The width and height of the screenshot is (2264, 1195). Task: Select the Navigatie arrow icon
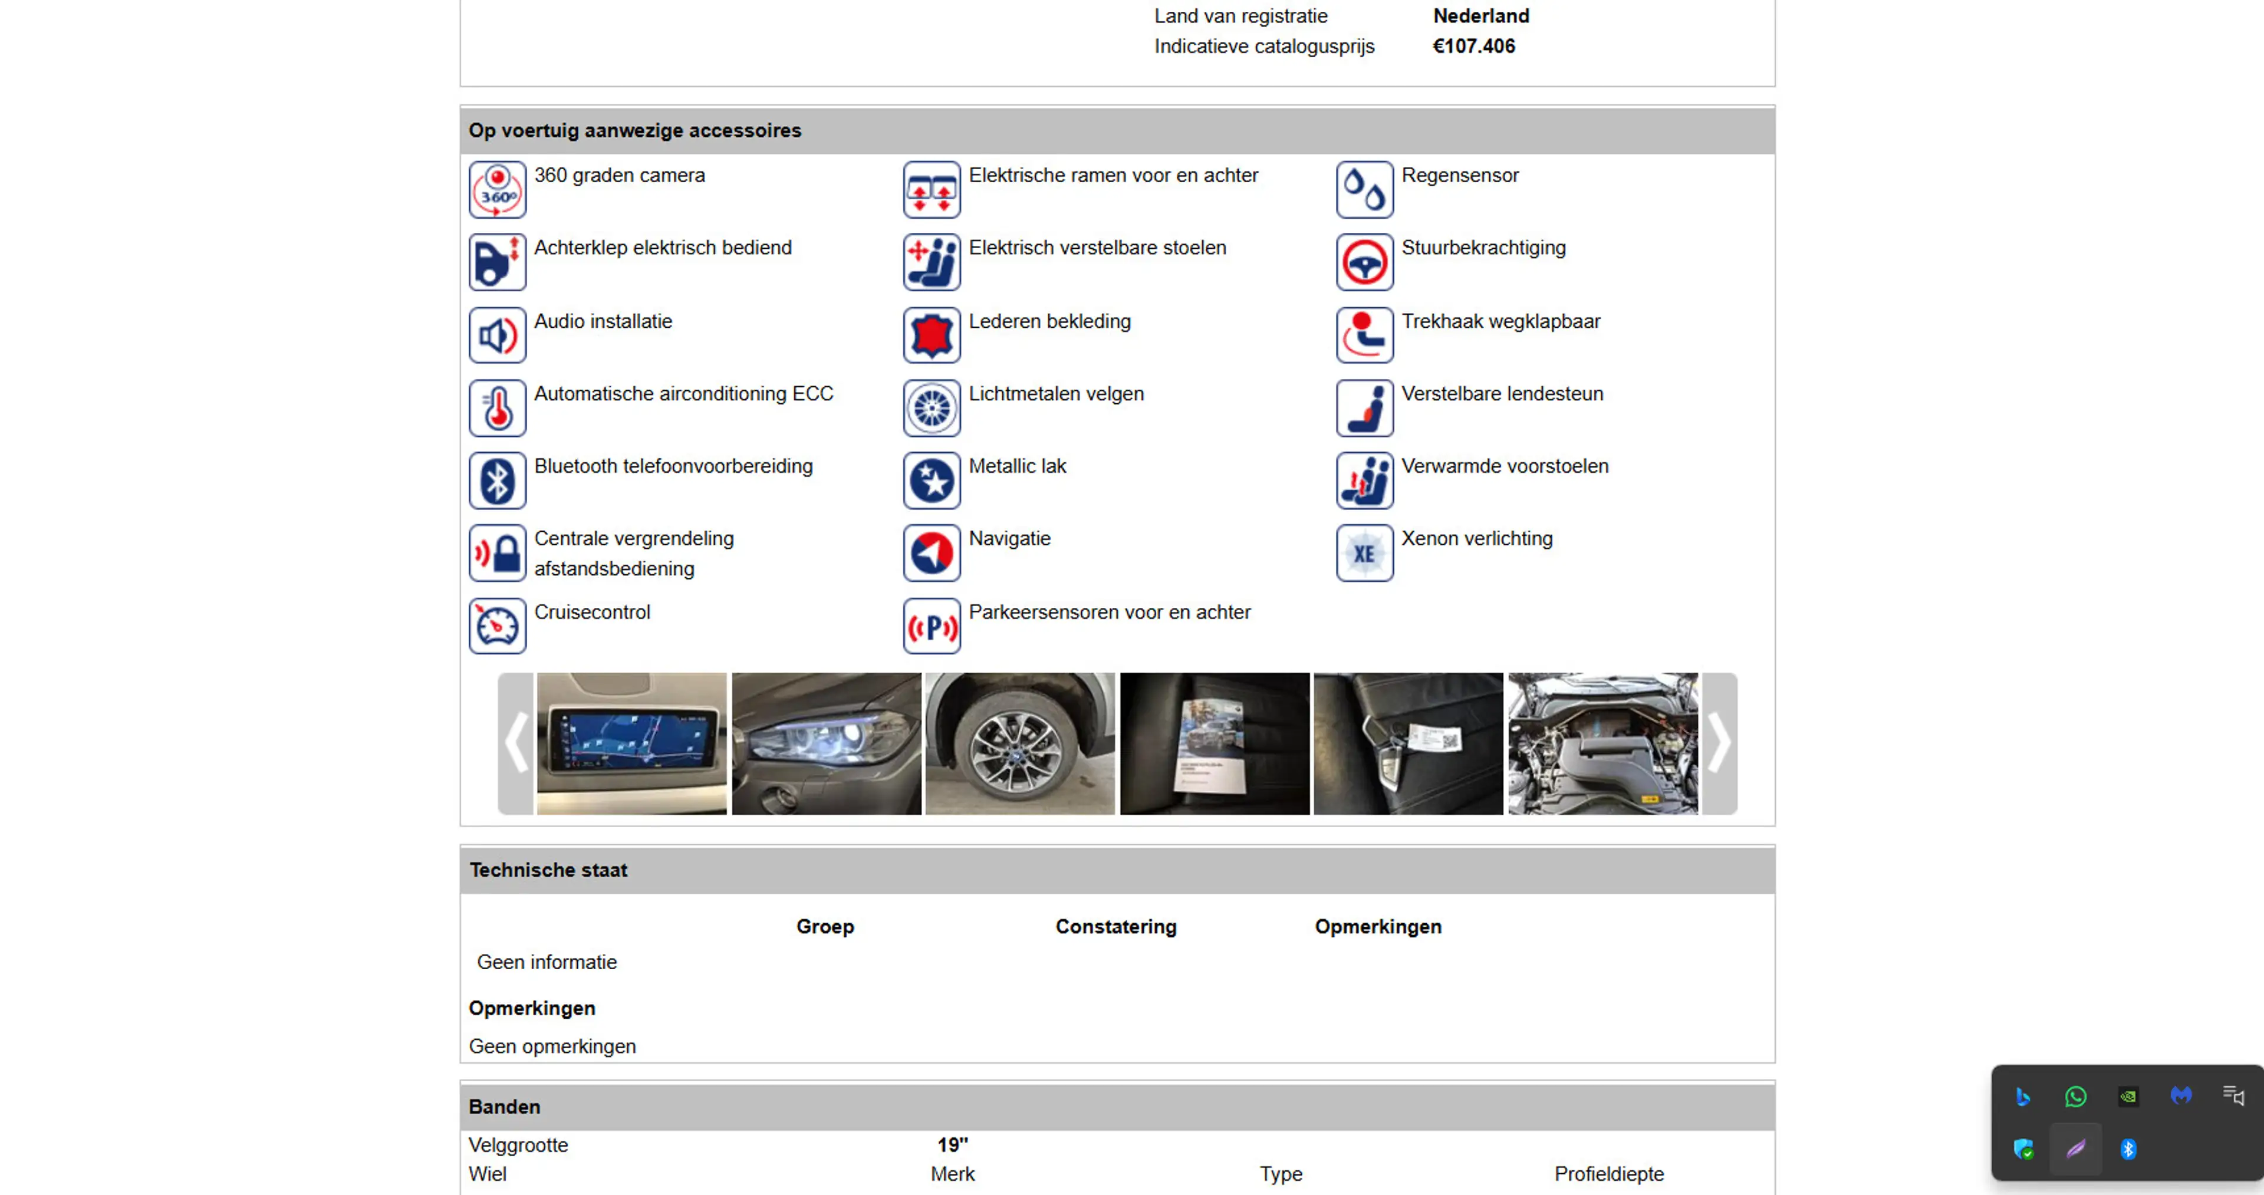[932, 554]
